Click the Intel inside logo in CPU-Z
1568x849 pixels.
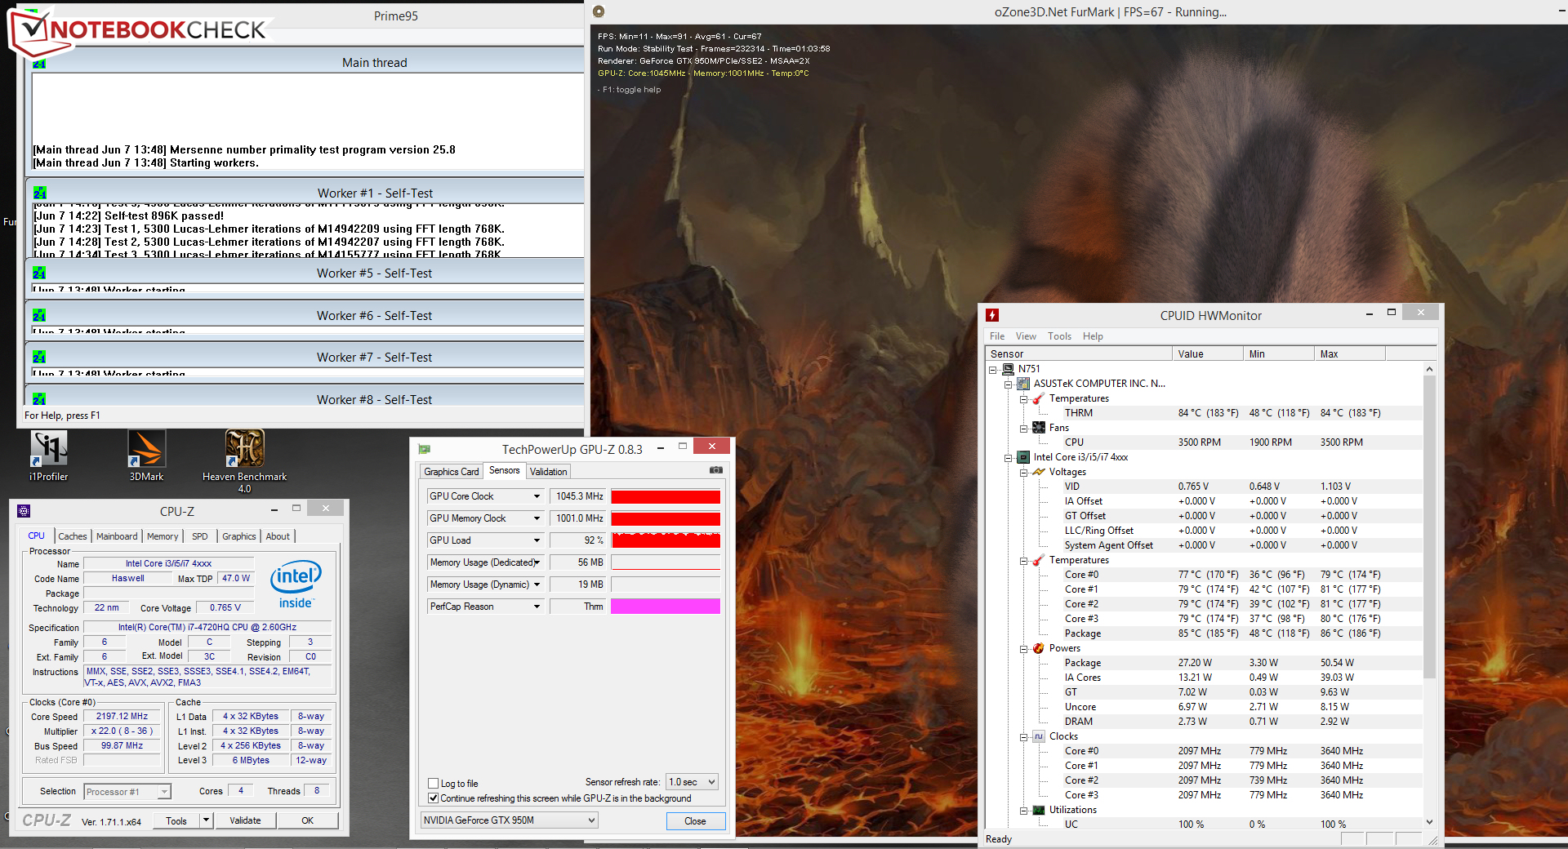[x=296, y=584]
